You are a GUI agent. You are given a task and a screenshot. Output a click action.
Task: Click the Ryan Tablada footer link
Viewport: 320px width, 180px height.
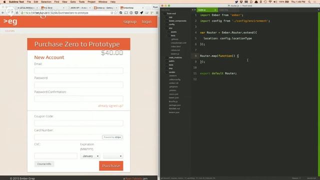[133, 178]
